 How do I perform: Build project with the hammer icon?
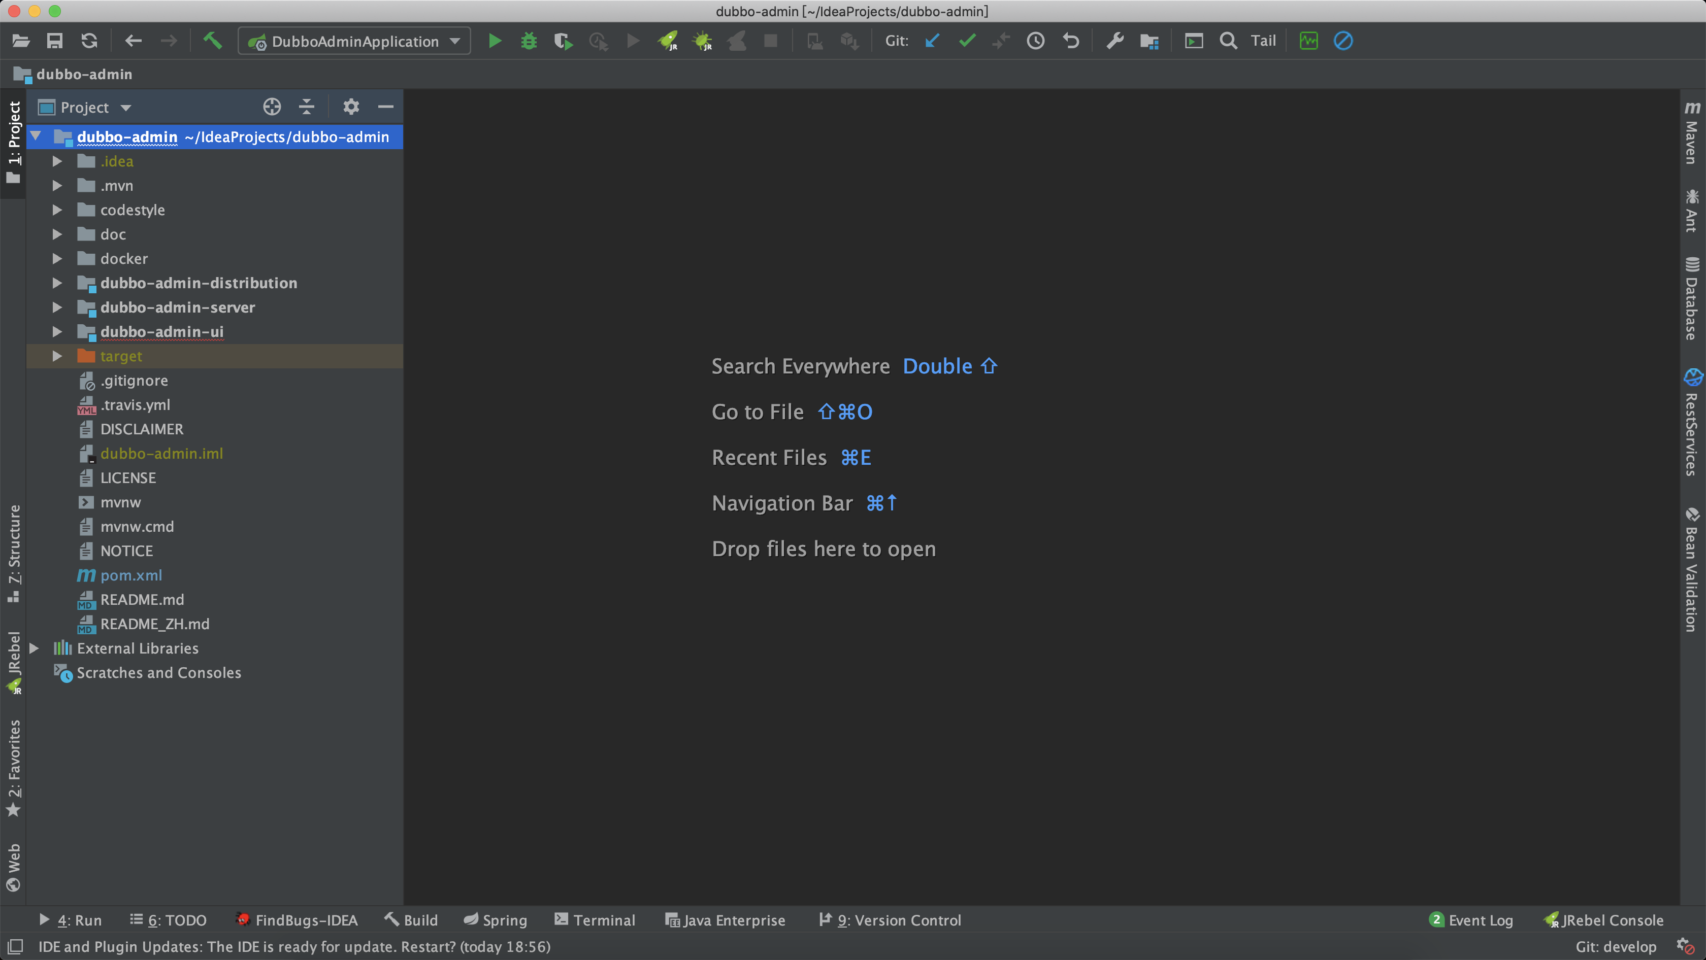(x=213, y=41)
